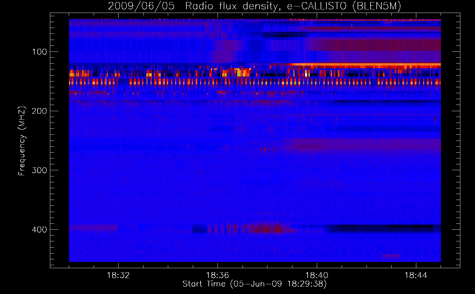Select the Frequency (MHZ) axis label
Viewport: 475px width, 294px height.
click(x=22, y=141)
